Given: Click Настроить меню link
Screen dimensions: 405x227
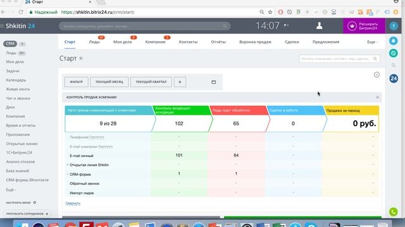Looking at the screenshot, I should coord(18,203).
